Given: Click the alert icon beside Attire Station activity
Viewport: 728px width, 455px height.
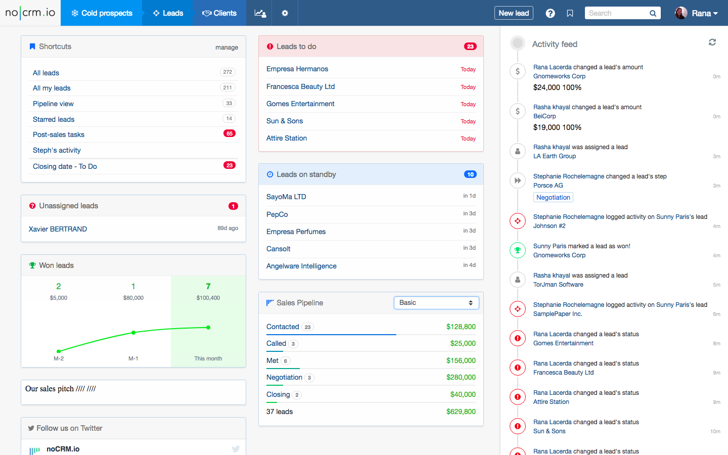Looking at the screenshot, I should click(518, 397).
